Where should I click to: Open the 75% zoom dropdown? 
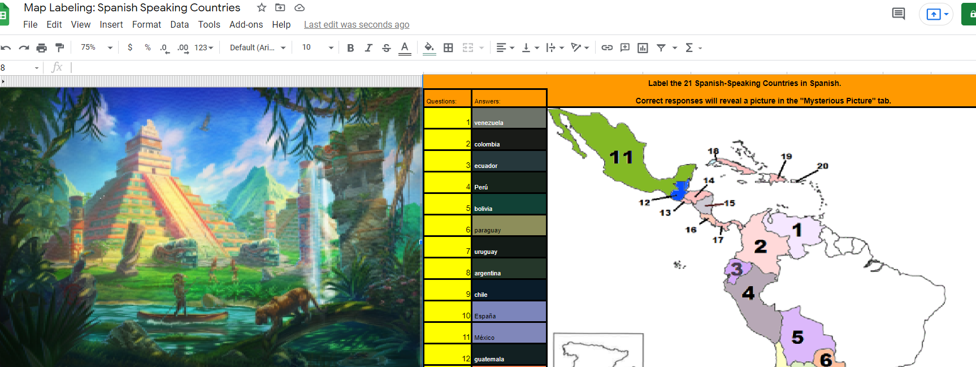tap(97, 48)
